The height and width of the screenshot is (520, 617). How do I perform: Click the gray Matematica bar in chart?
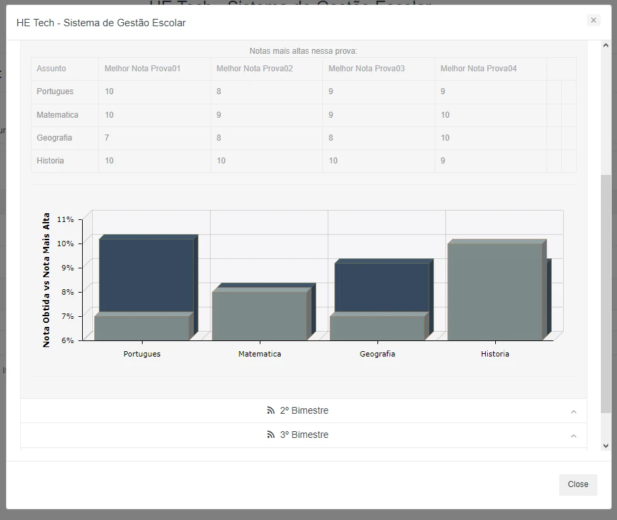tap(259, 315)
